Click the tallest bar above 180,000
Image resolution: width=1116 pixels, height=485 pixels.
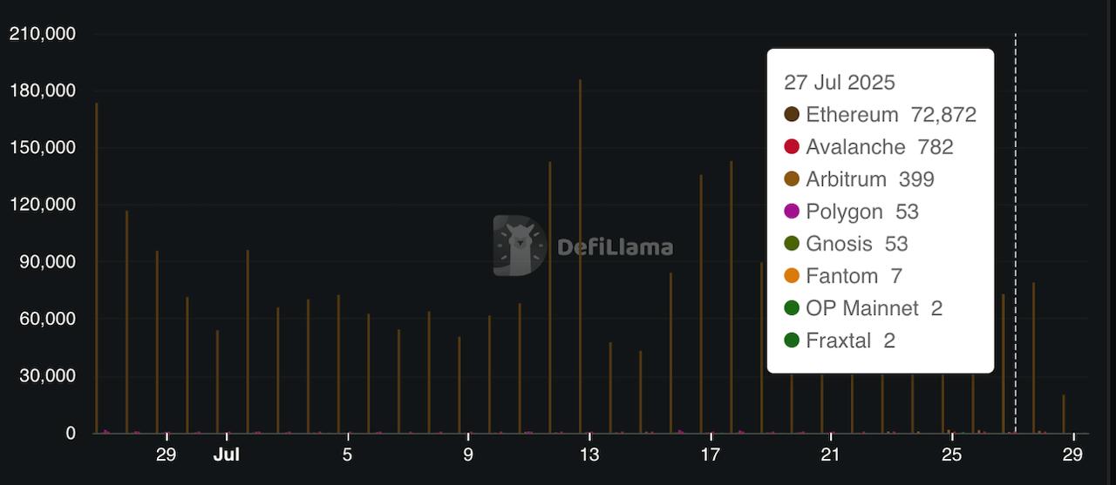[580, 261]
